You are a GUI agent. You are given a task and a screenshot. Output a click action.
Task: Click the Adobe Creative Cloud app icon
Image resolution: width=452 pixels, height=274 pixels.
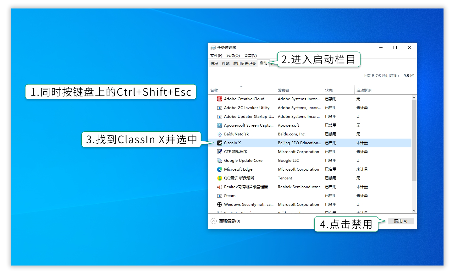[x=220, y=99]
